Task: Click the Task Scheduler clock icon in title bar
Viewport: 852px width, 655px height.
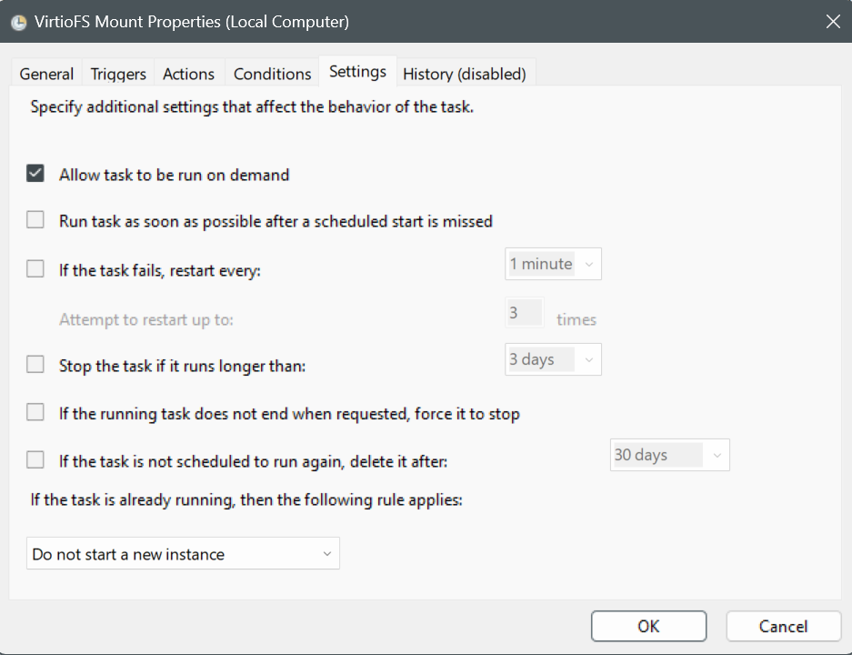Action: click(x=19, y=22)
